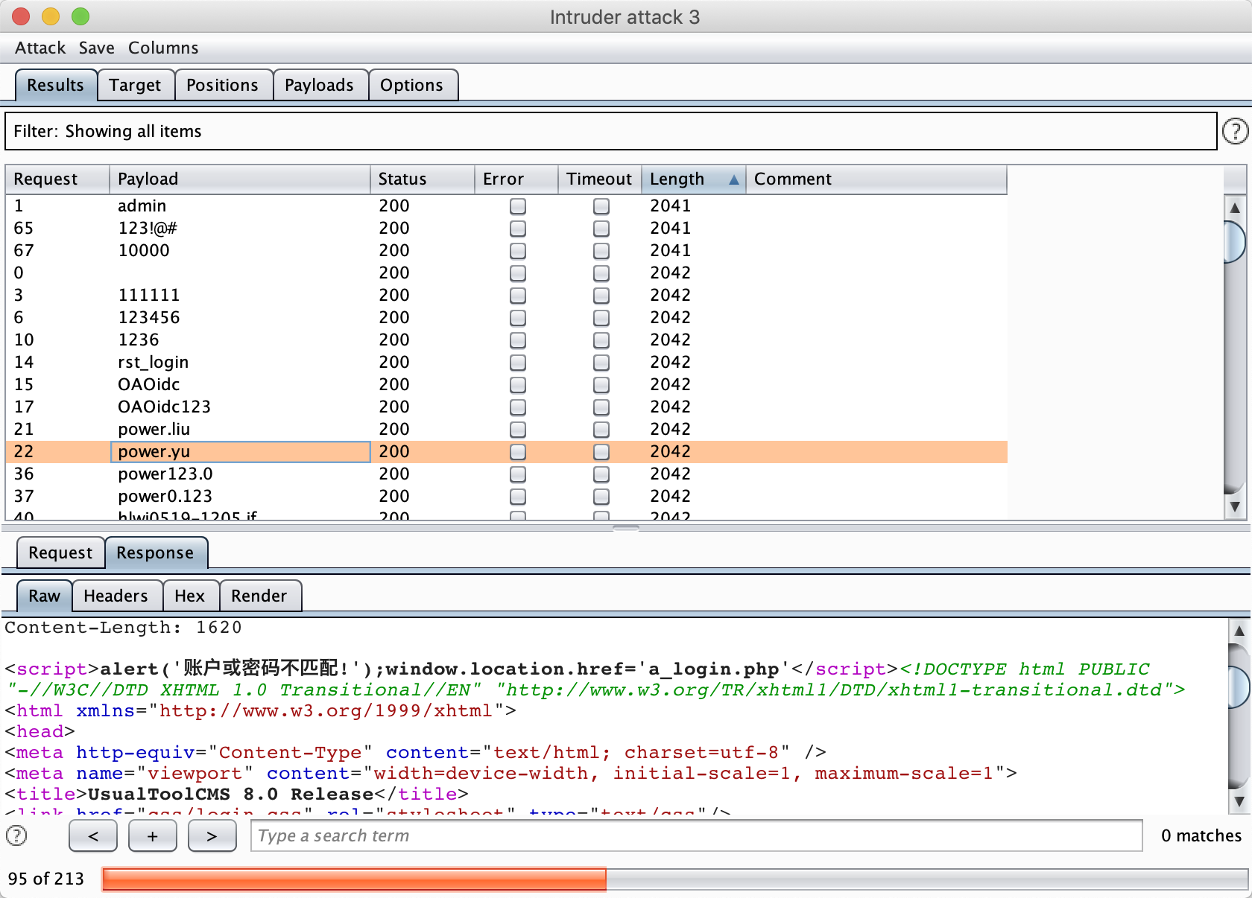Select the row with payload admin
Viewport: 1252px width, 898px height.
pos(507,206)
